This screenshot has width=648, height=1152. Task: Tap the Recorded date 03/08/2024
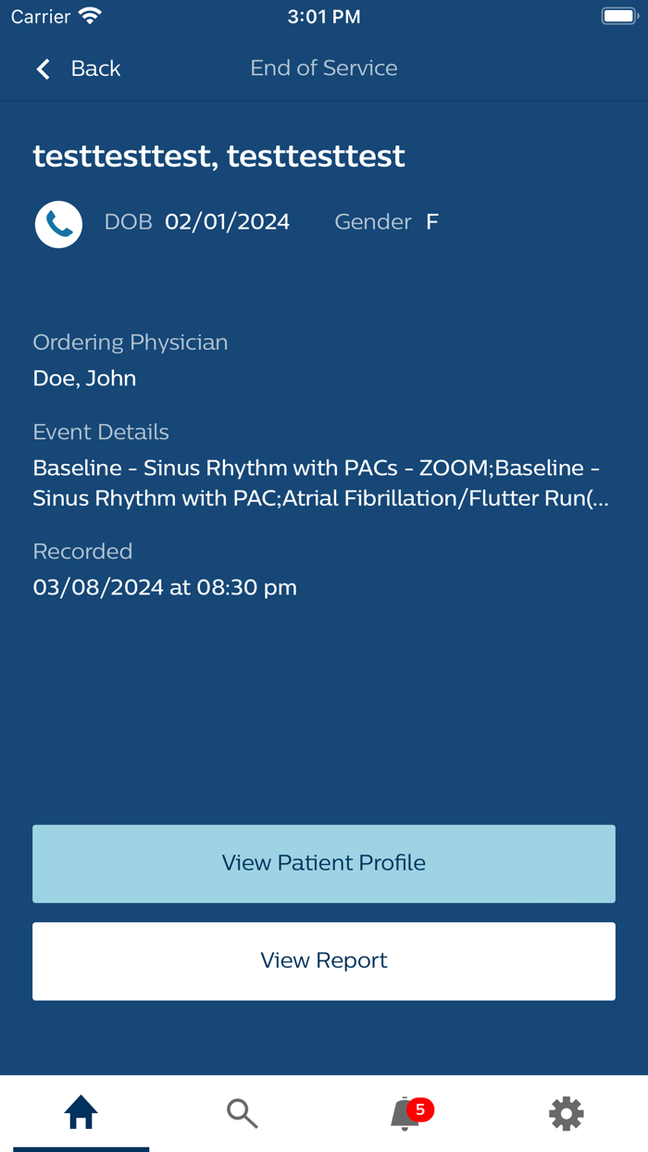pos(165,586)
